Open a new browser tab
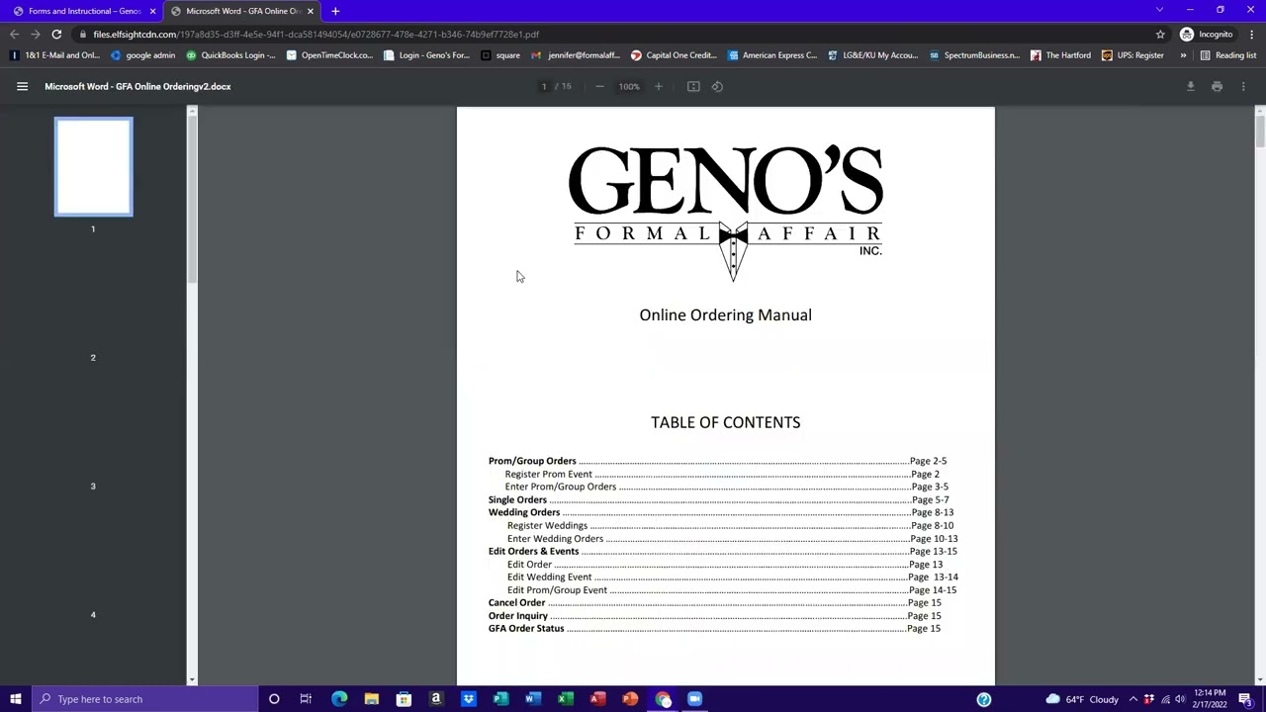Screen dimensions: 1266x712 click(x=335, y=11)
